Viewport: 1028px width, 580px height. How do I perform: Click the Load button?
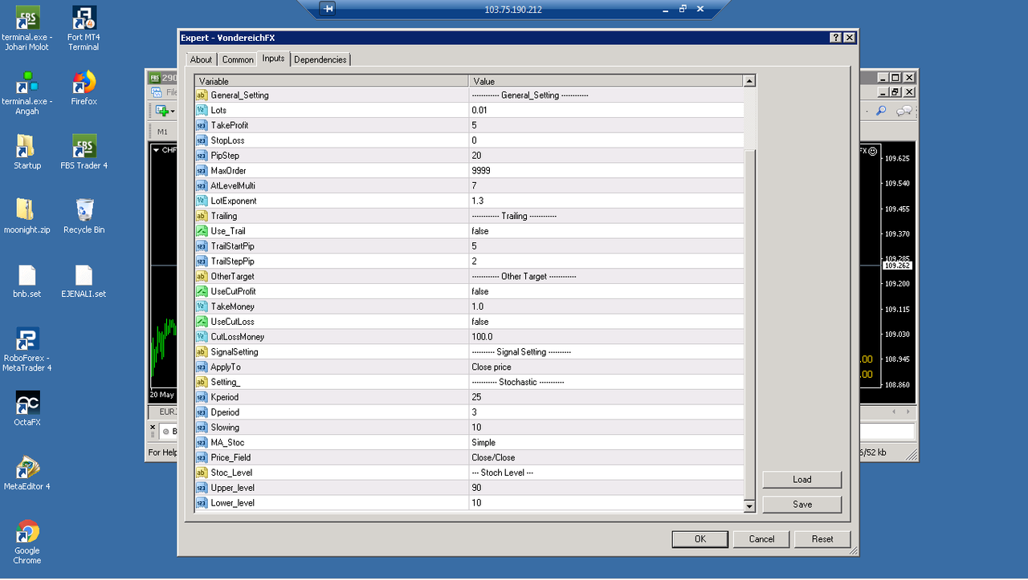coord(802,480)
